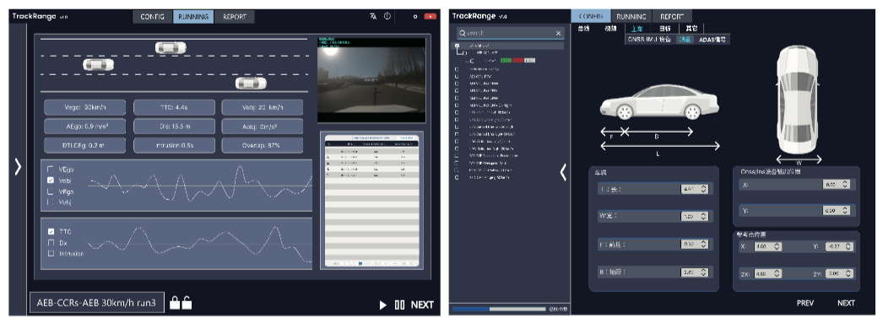The height and width of the screenshot is (324, 883).
Task: Click the PREV button
Action: pyautogui.click(x=805, y=303)
